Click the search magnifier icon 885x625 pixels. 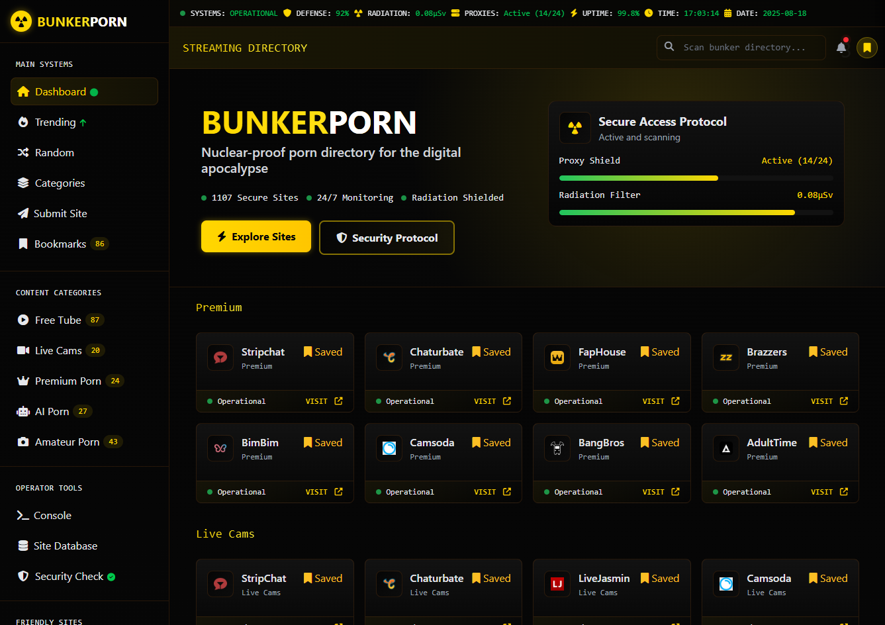point(669,47)
